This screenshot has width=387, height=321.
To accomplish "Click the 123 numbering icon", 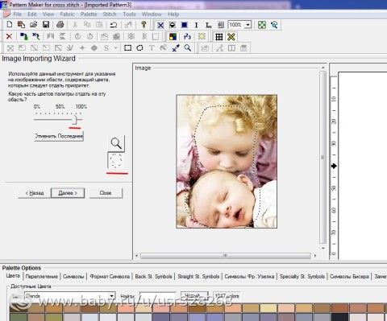I will point(187,36).
